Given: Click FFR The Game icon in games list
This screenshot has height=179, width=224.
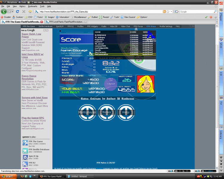Looking at the screenshot, I should [25, 143].
